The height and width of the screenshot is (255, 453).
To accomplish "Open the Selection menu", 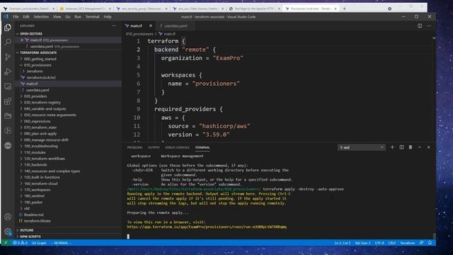I will pos(41,17).
